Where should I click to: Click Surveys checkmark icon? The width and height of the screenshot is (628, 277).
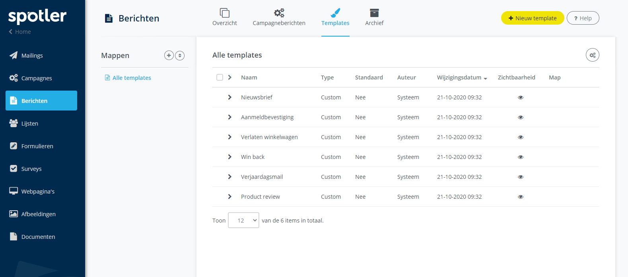(14, 169)
